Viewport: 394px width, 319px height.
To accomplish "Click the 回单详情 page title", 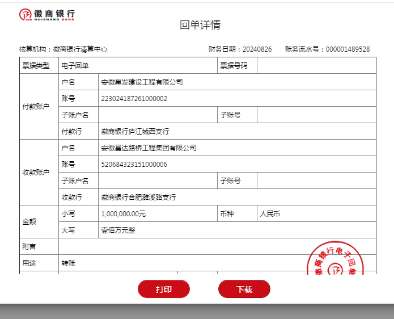I will click(x=200, y=25).
